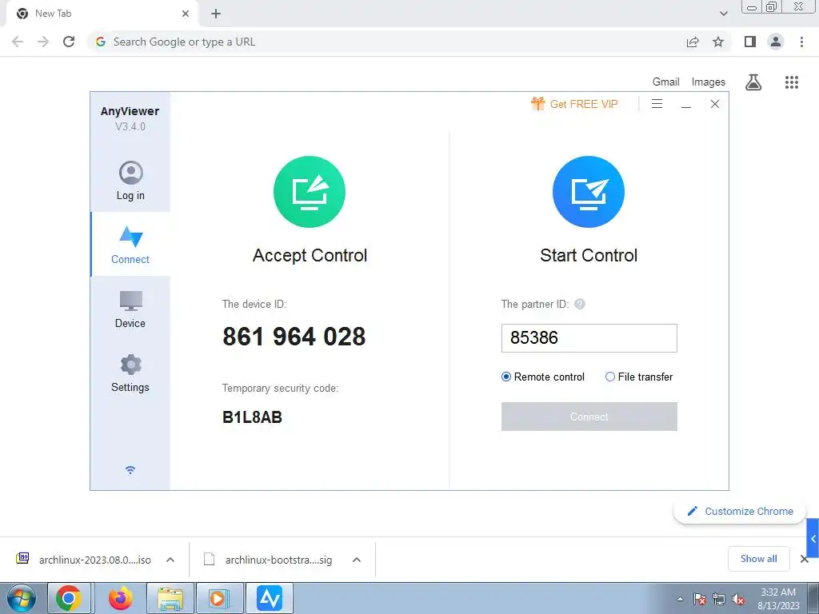Screen dimensions: 819x614
Task: Open a new tab with plus button
Action: pyautogui.click(x=216, y=14)
